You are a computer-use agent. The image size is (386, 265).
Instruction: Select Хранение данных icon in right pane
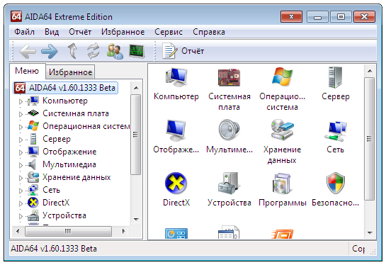click(282, 130)
